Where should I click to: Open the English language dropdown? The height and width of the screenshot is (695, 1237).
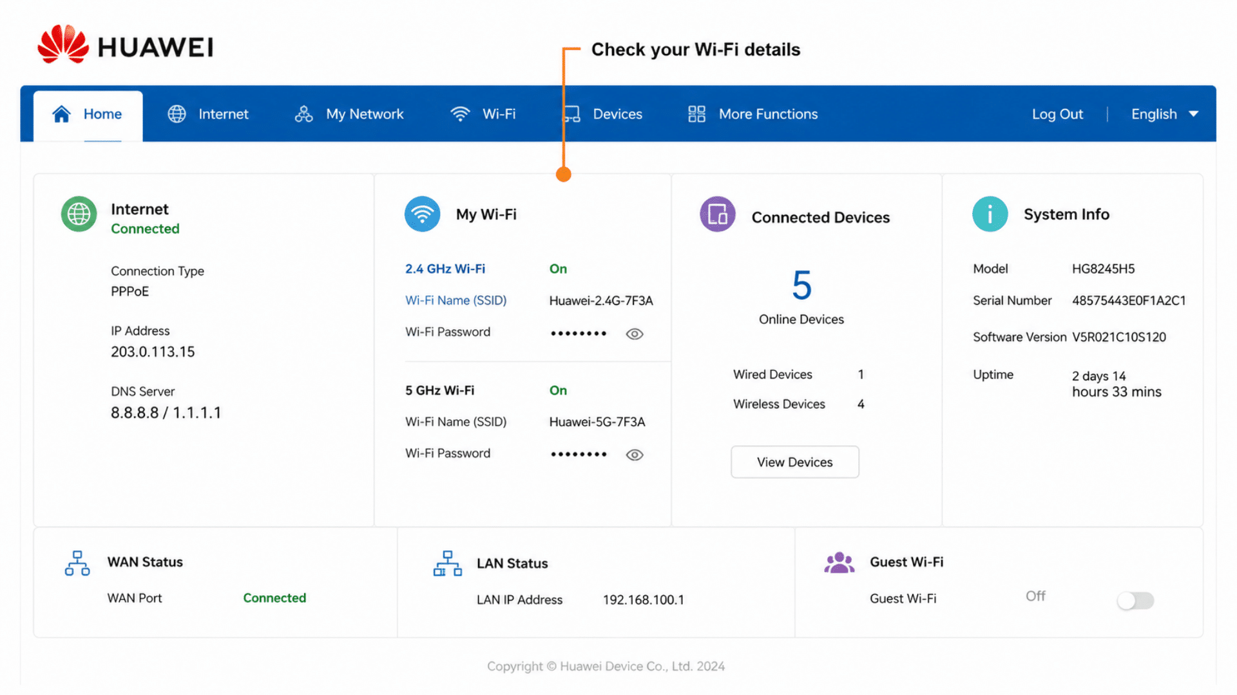(1164, 114)
